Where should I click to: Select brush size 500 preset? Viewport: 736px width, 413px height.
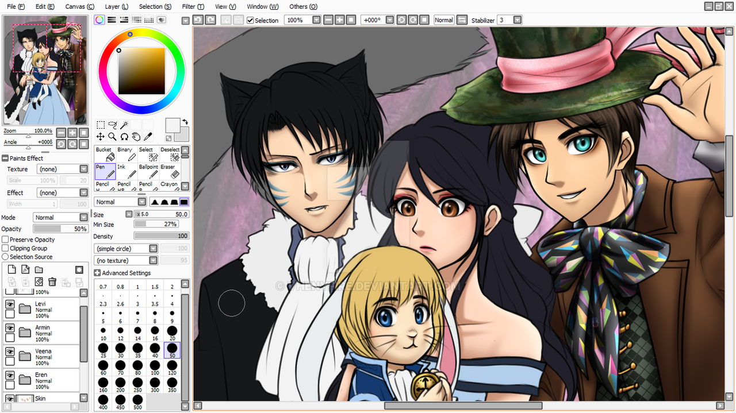(x=137, y=401)
